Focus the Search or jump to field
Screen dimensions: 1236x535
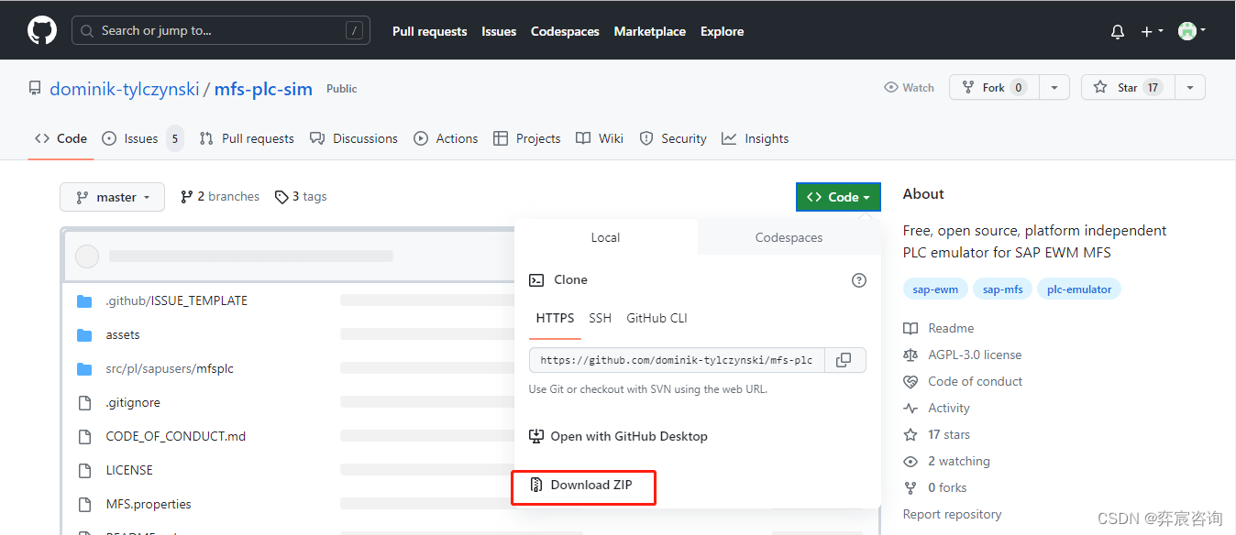point(221,30)
